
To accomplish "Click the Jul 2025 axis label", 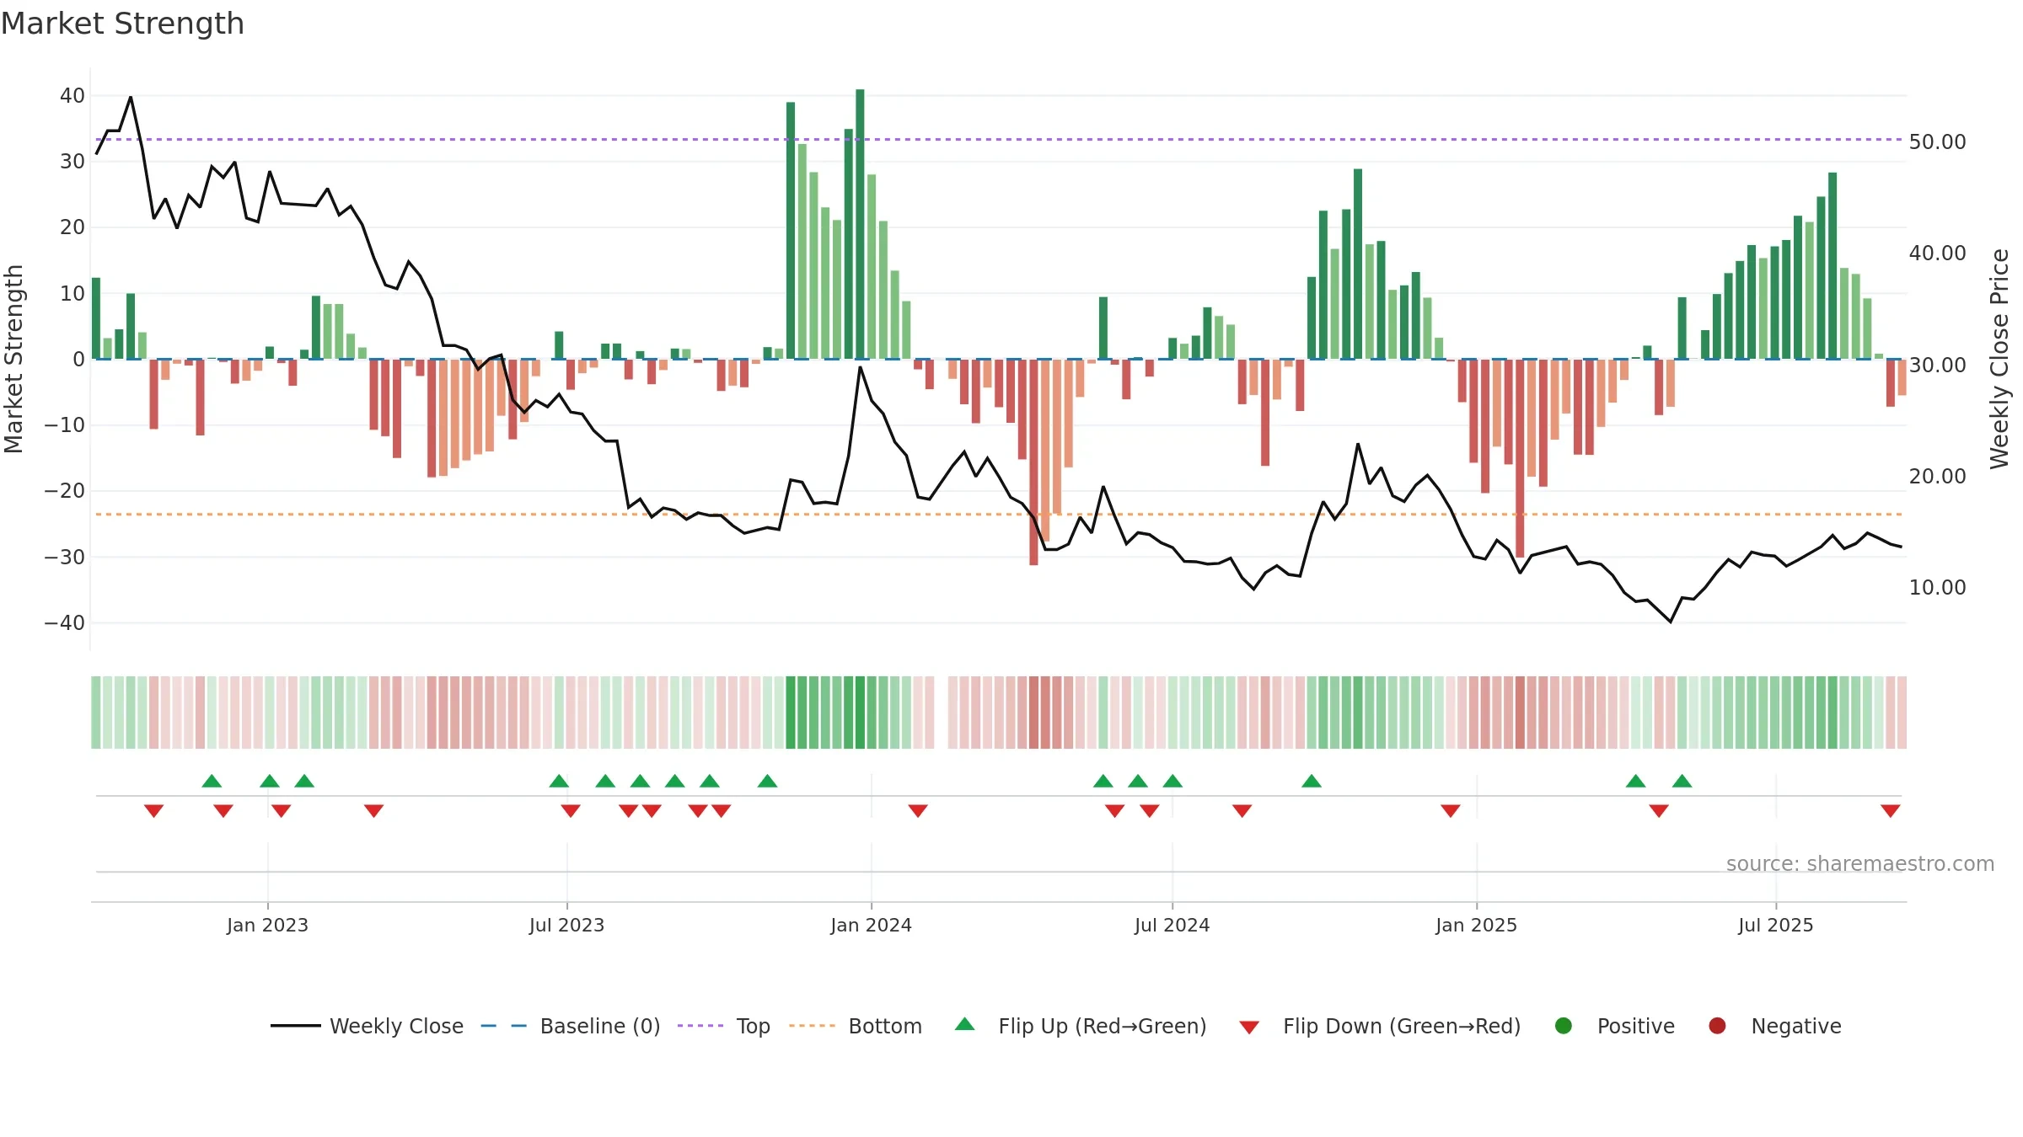I will tap(1775, 925).
